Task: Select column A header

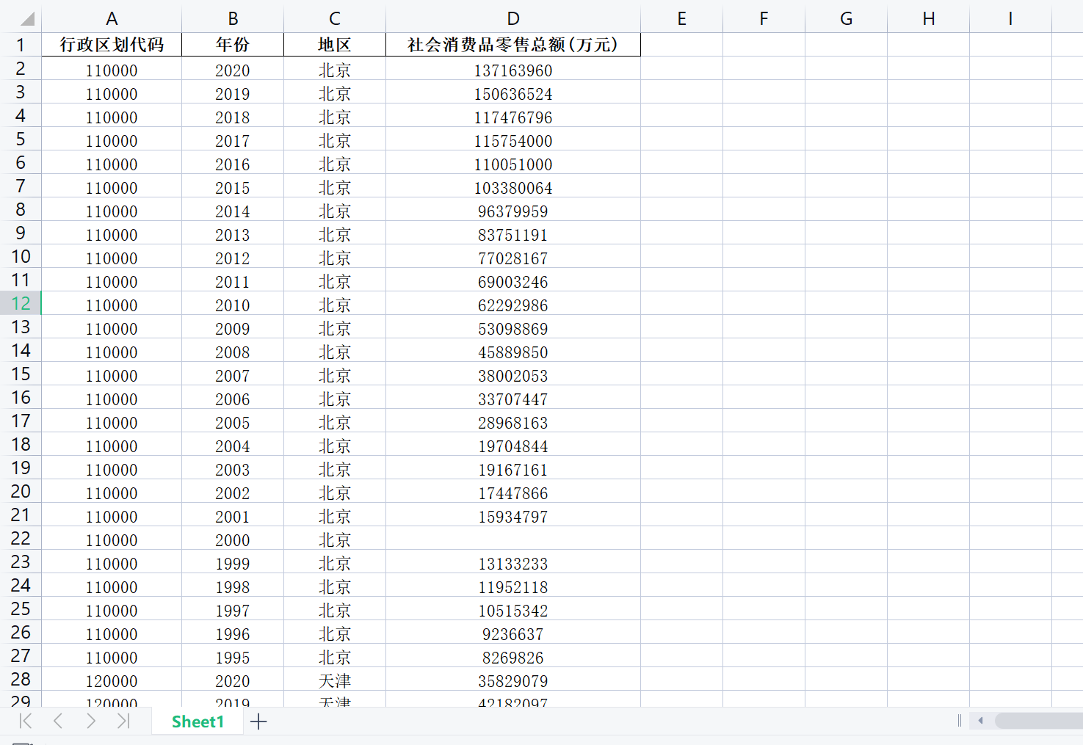Action: (112, 19)
